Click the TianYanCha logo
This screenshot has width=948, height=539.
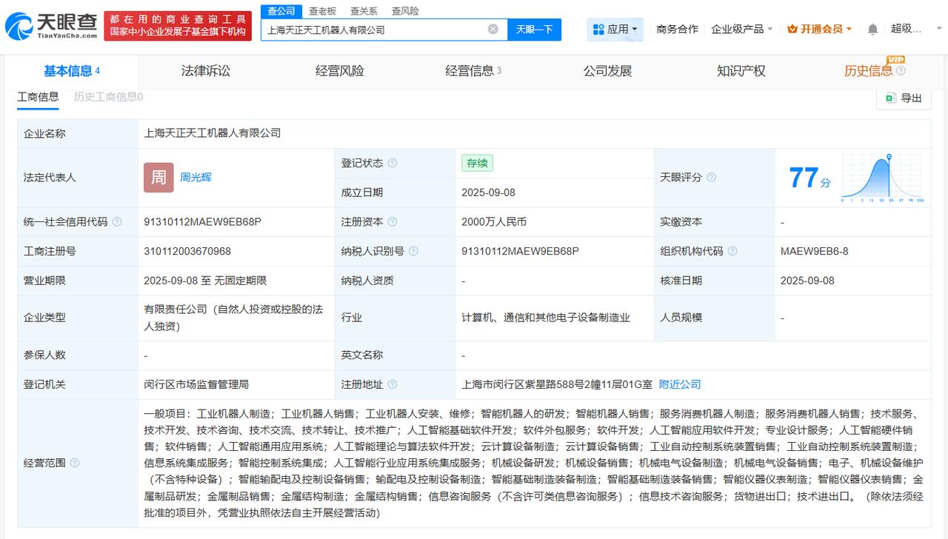click(52, 26)
